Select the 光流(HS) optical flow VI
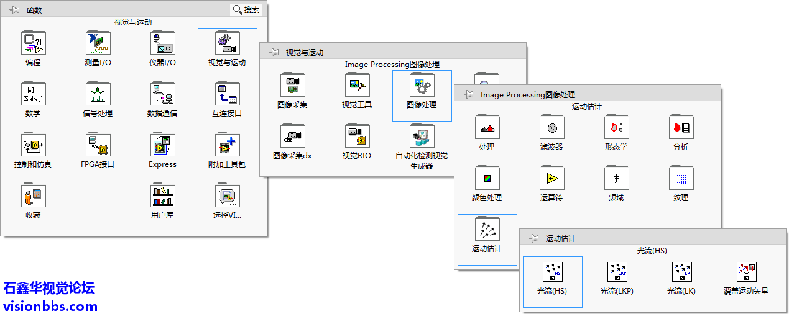 tap(552, 273)
